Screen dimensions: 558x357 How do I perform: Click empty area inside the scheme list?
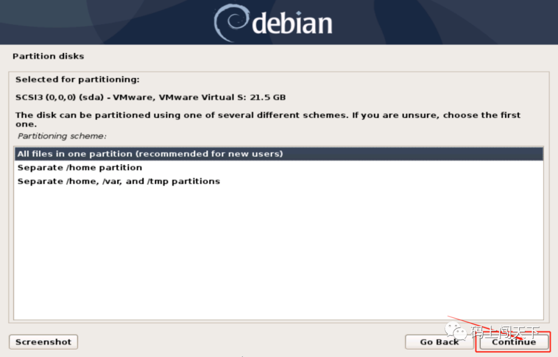(278, 253)
